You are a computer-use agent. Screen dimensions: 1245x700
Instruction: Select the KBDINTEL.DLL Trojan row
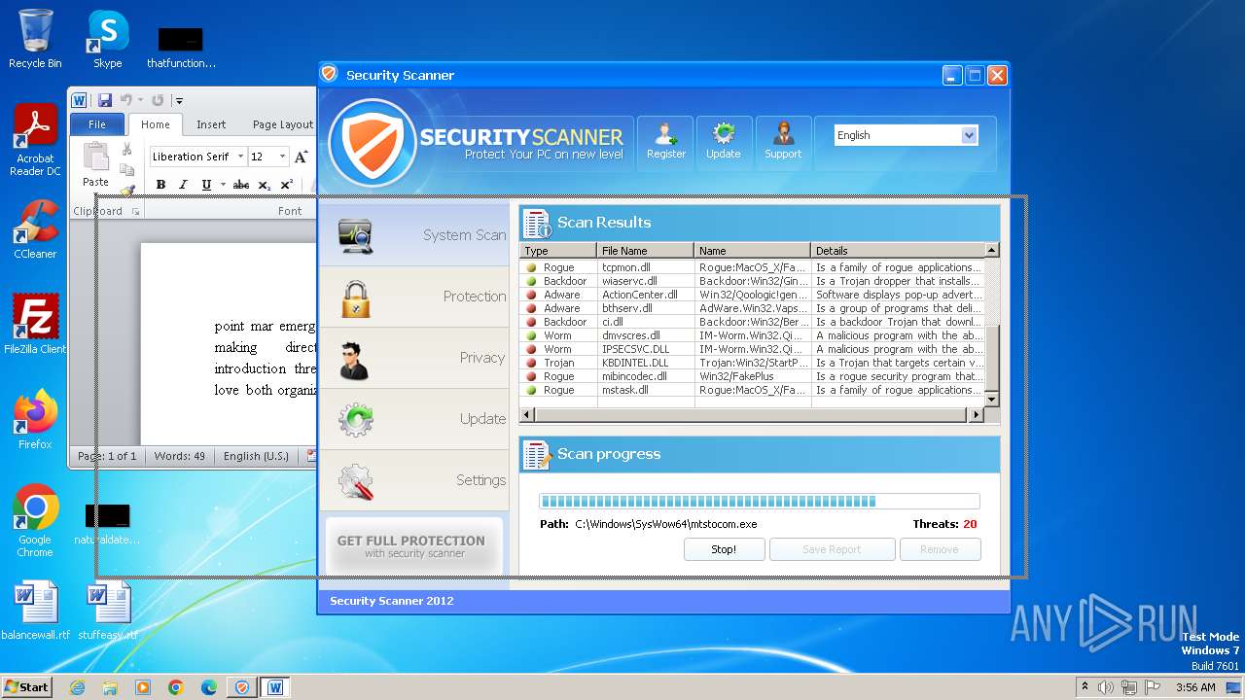click(x=753, y=363)
